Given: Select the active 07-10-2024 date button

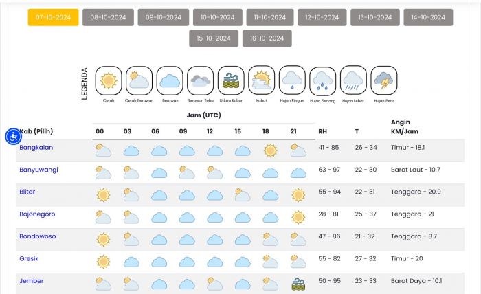Looking at the screenshot, I should [53, 17].
